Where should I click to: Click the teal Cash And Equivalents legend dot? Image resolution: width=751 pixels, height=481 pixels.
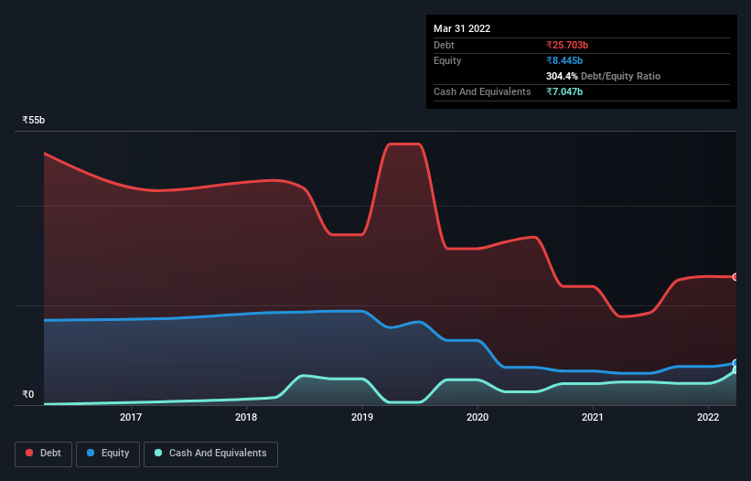click(x=158, y=453)
